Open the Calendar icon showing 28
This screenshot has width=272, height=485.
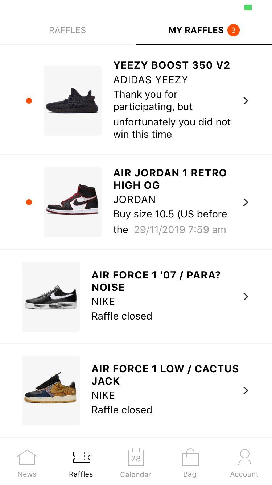[x=136, y=457]
